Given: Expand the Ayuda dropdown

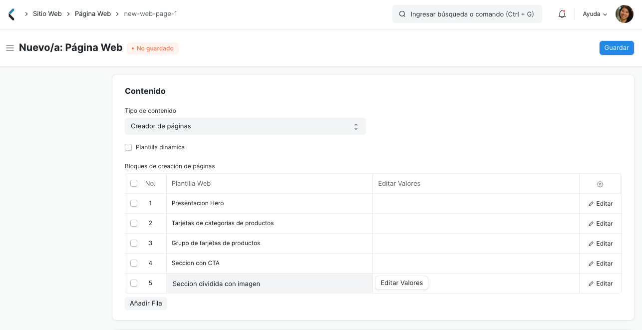Looking at the screenshot, I should pyautogui.click(x=594, y=13).
